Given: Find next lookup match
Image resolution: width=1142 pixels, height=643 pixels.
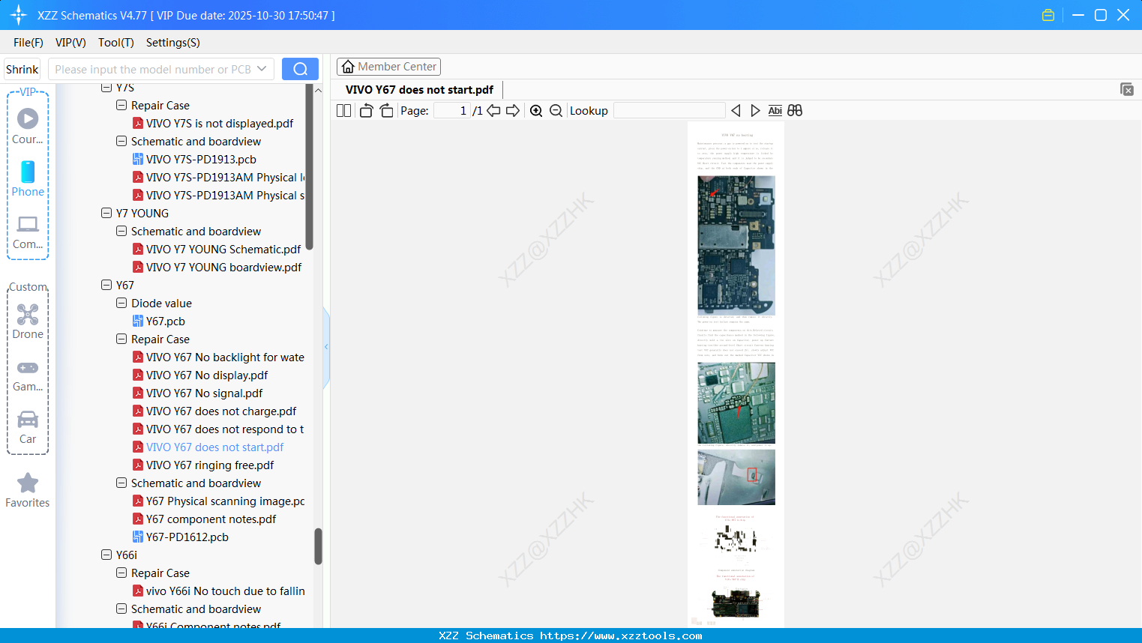Looking at the screenshot, I should coord(755,111).
